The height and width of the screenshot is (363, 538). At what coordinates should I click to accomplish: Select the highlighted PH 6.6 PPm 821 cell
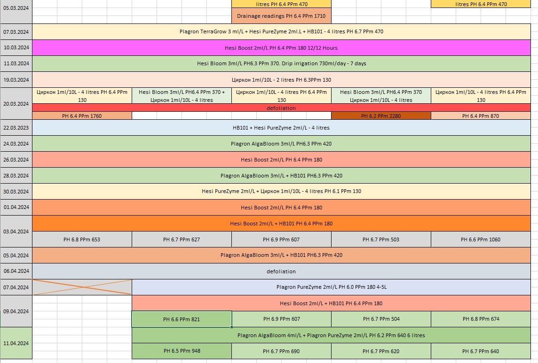coord(182,319)
